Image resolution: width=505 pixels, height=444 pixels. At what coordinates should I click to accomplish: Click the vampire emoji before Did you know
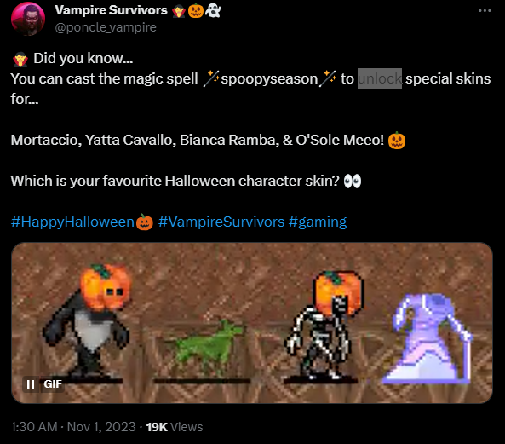[x=20, y=59]
